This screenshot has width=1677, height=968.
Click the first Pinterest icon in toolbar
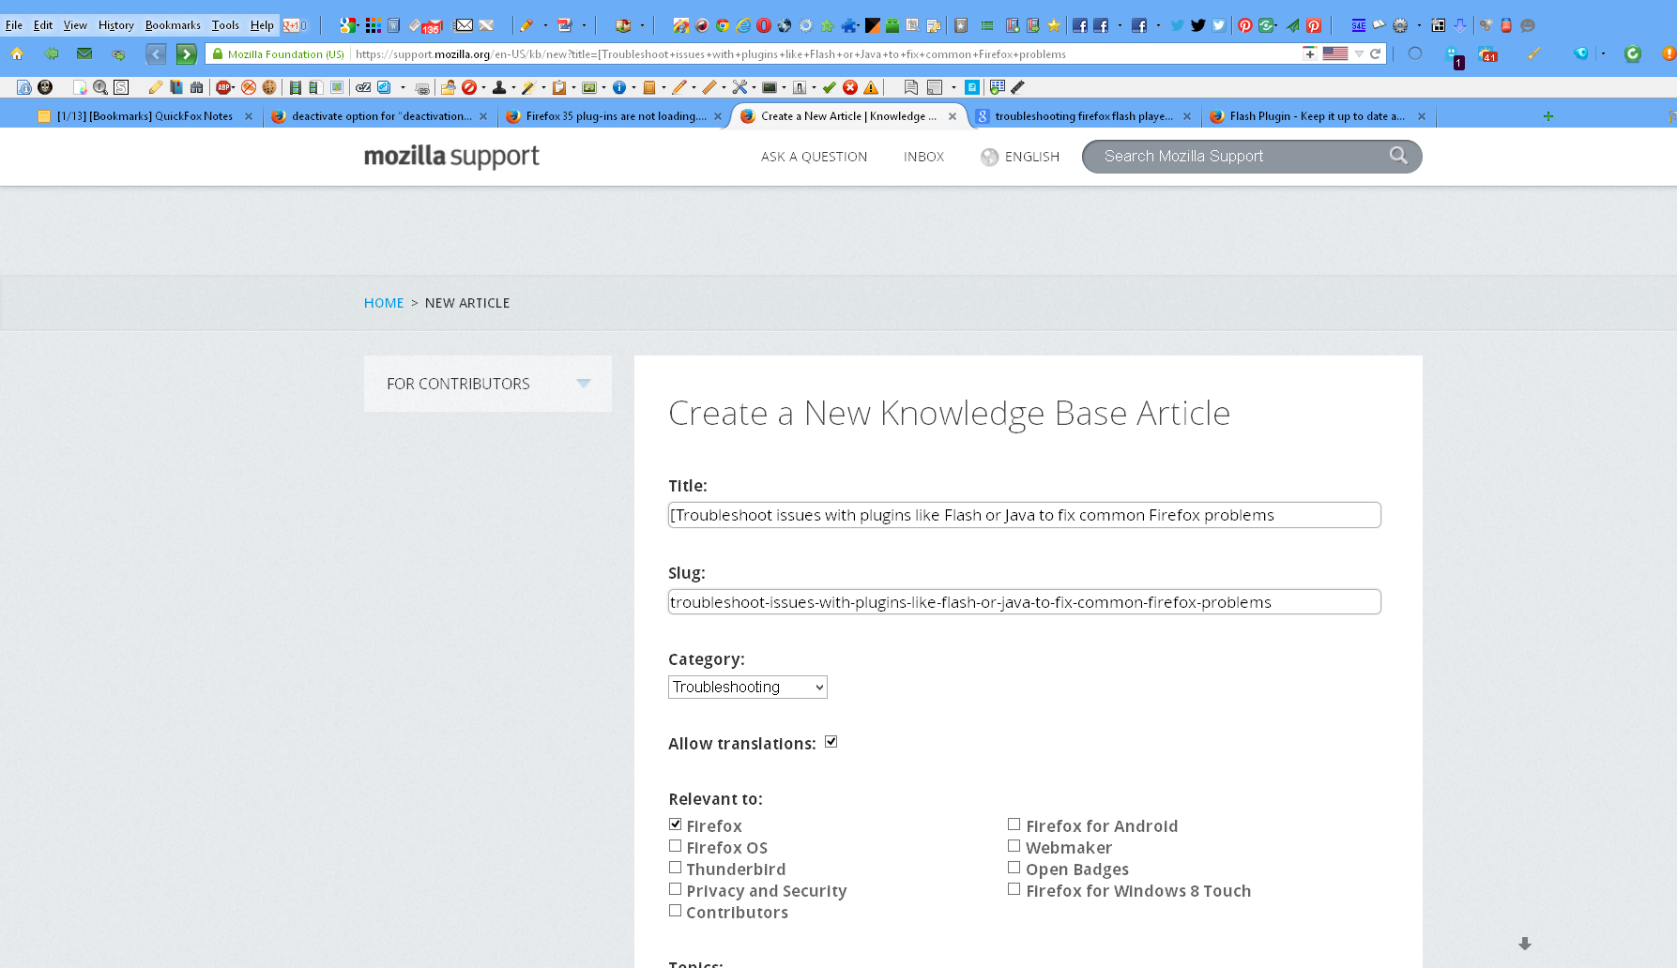point(1245,25)
